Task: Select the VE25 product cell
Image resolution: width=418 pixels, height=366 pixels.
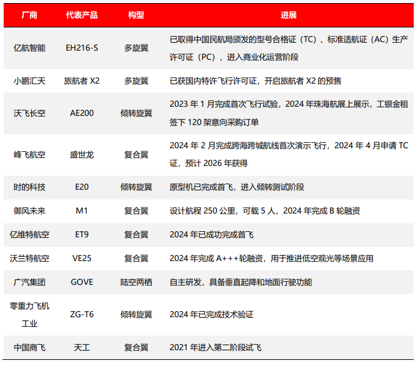Action: [x=82, y=258]
